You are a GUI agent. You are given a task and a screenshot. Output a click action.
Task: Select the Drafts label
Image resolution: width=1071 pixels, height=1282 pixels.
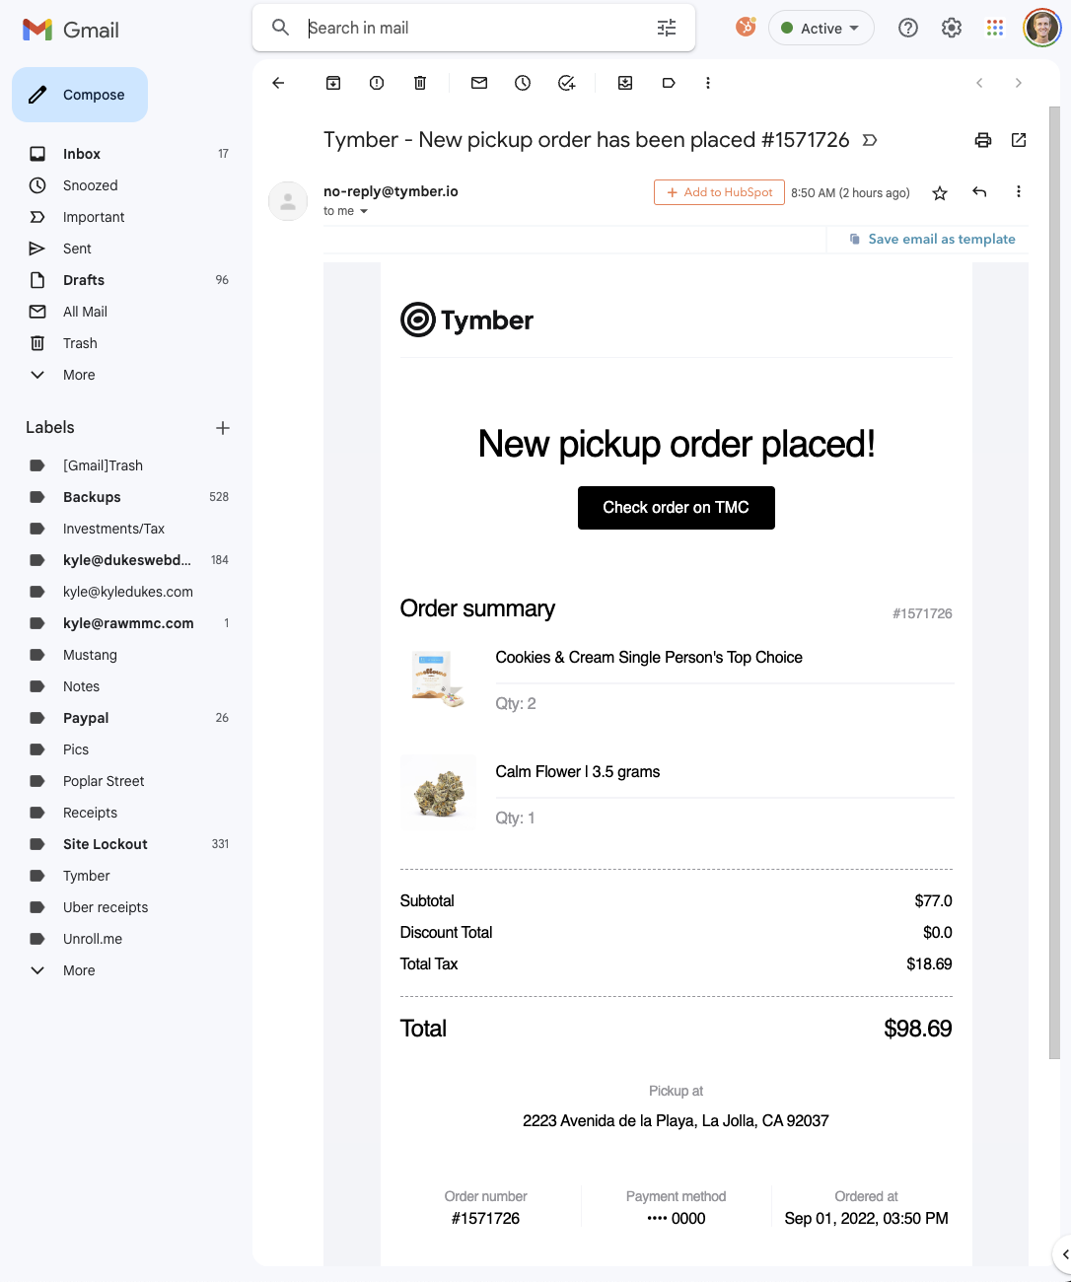(x=84, y=279)
